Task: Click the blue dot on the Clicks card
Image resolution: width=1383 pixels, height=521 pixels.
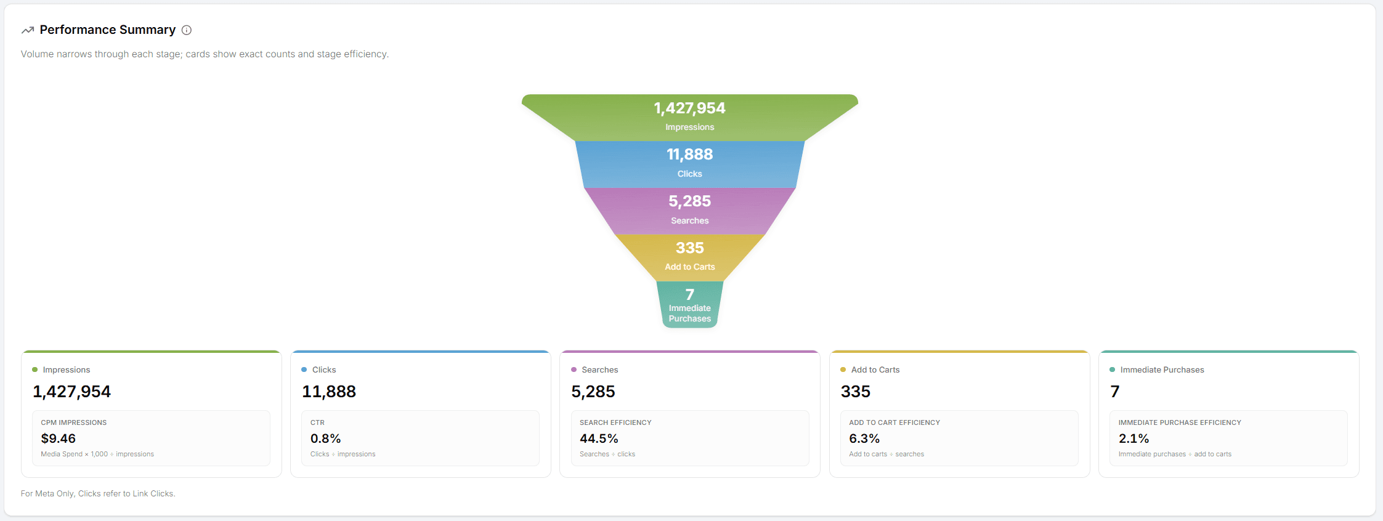Action: (304, 370)
